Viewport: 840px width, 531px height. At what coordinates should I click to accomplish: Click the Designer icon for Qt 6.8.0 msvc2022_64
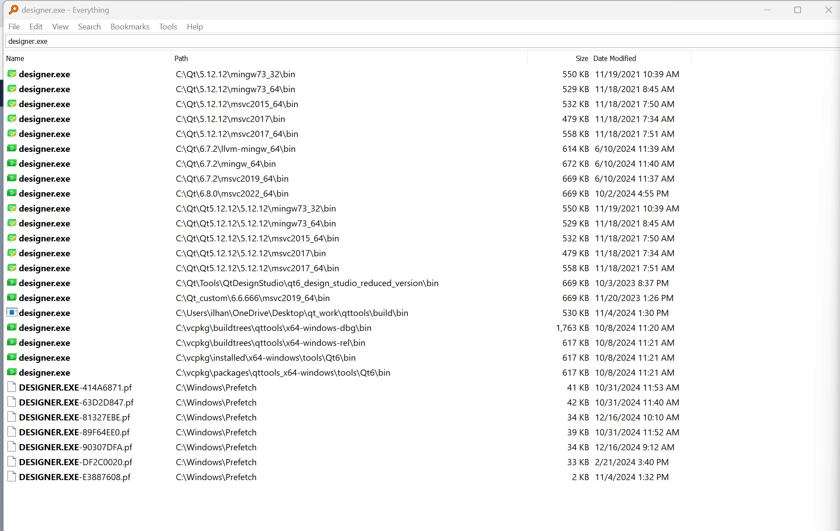[12, 193]
